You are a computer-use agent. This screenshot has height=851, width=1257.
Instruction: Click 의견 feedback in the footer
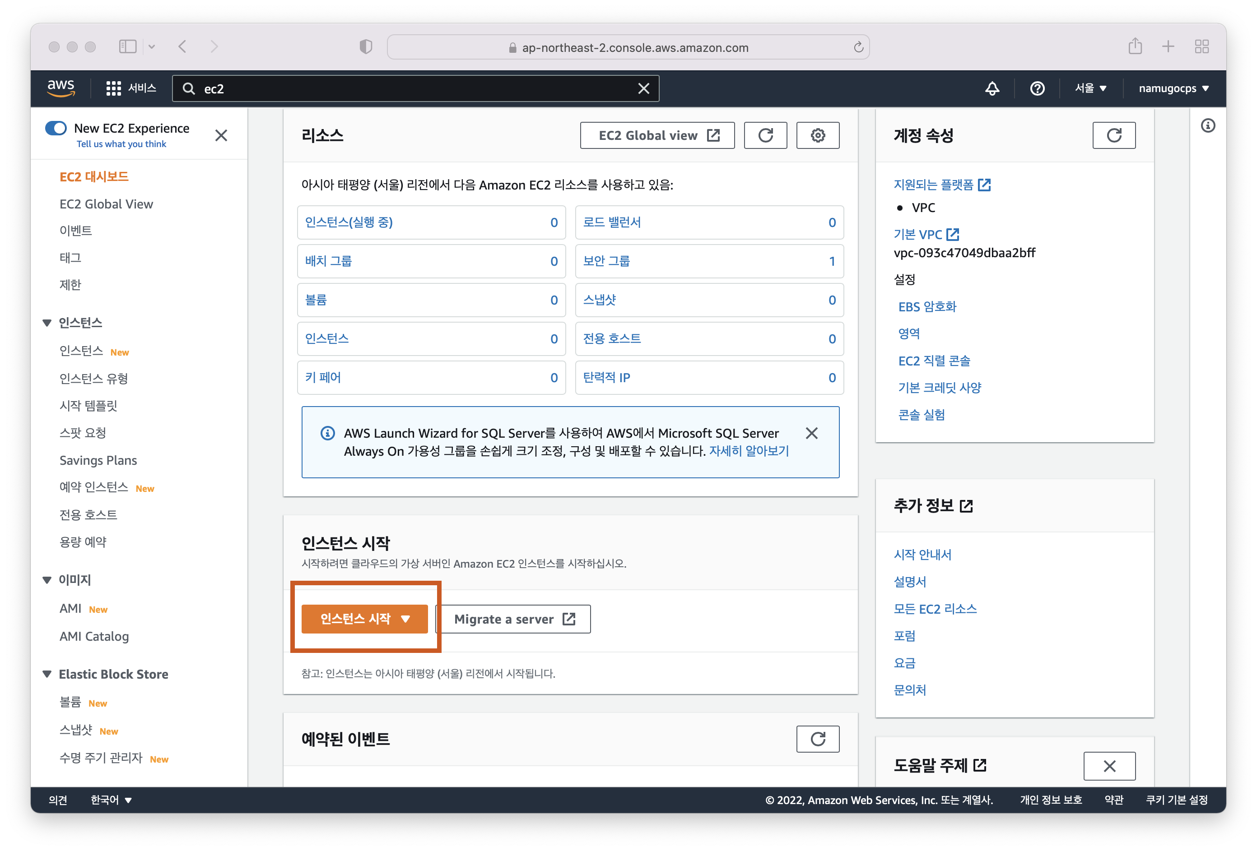(x=58, y=800)
